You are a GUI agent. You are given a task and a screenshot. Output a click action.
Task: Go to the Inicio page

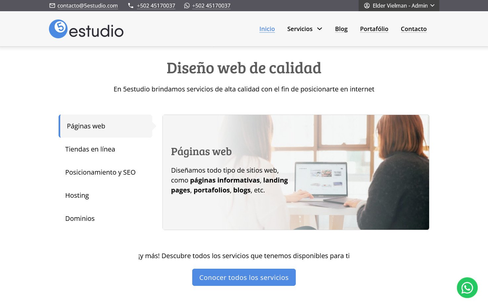[267, 29]
